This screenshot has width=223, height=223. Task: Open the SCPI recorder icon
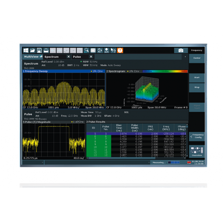point(106,50)
